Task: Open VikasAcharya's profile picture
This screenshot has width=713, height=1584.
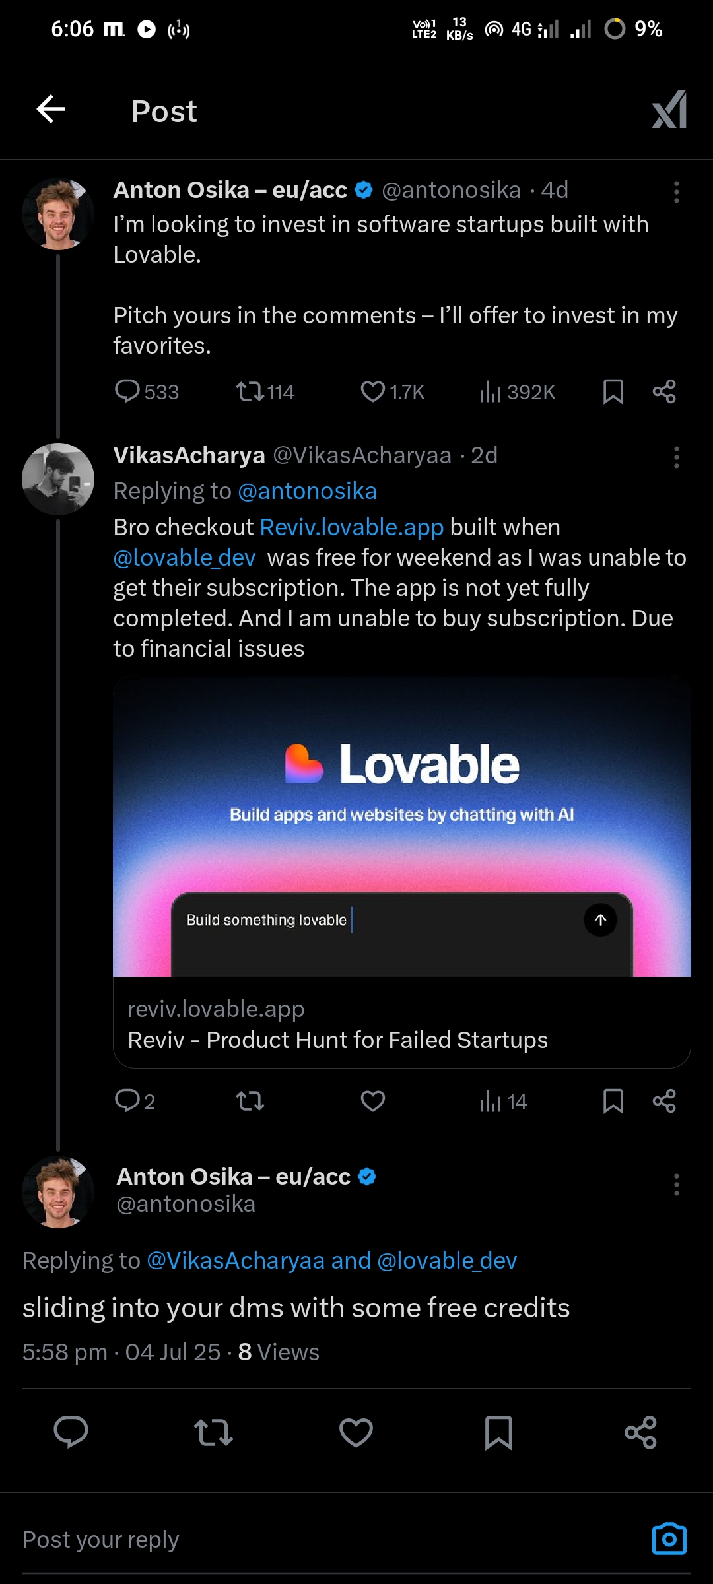Action: tap(58, 479)
